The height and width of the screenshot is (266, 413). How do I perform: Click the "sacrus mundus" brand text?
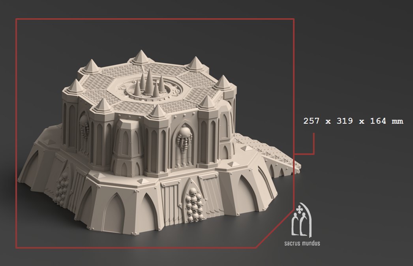pyautogui.click(x=302, y=243)
